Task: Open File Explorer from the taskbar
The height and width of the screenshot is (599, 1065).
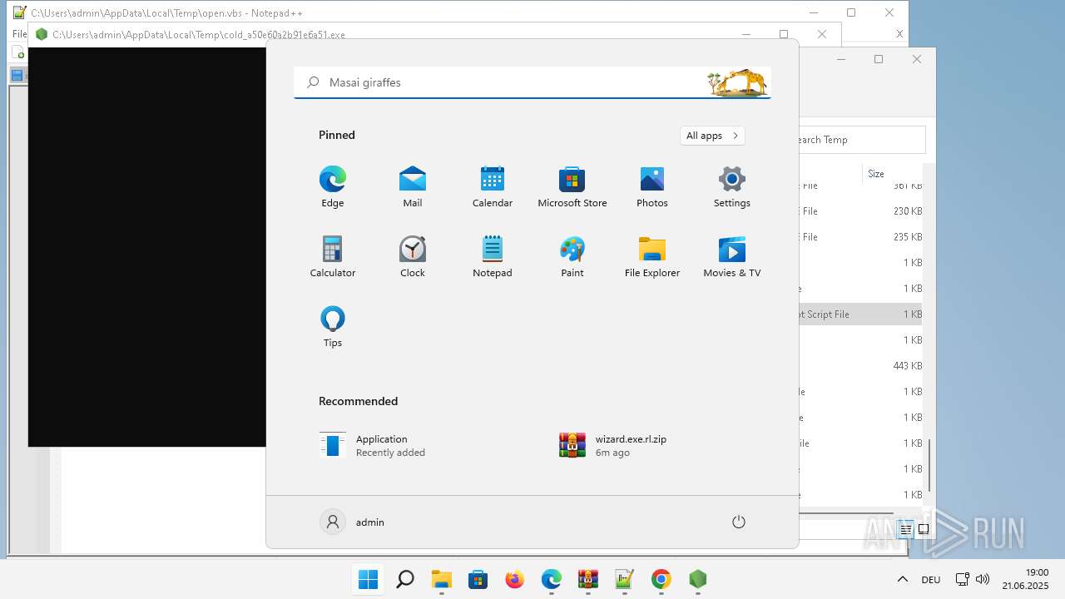Action: point(441,579)
